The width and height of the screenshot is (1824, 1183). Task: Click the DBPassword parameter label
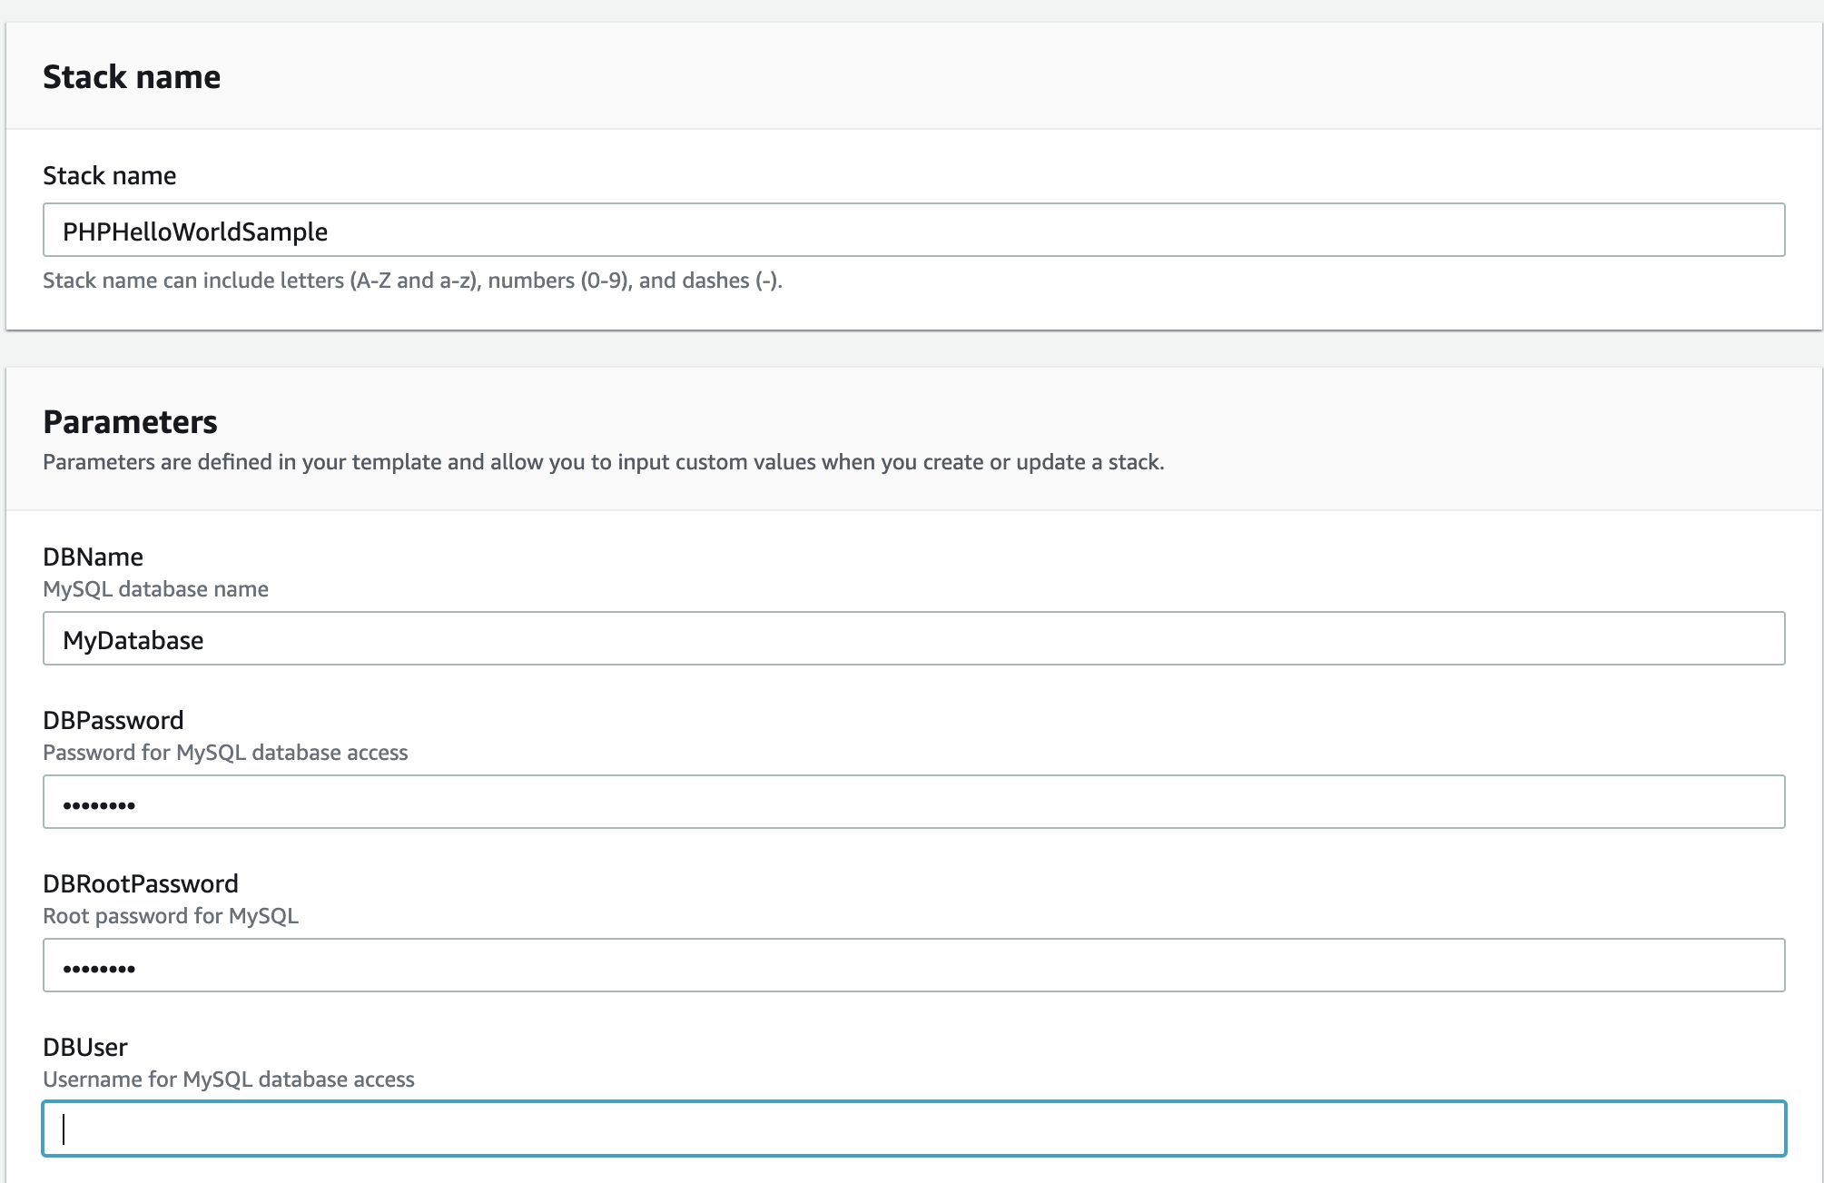[x=113, y=721]
